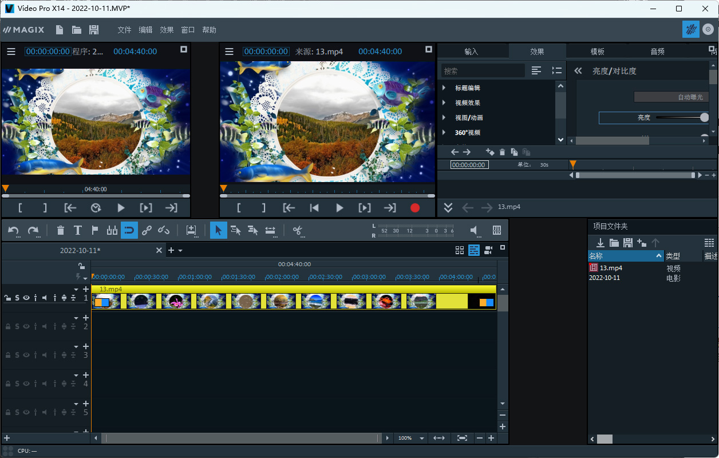Switch to the 模板 tab
The width and height of the screenshot is (719, 458).
(597, 52)
